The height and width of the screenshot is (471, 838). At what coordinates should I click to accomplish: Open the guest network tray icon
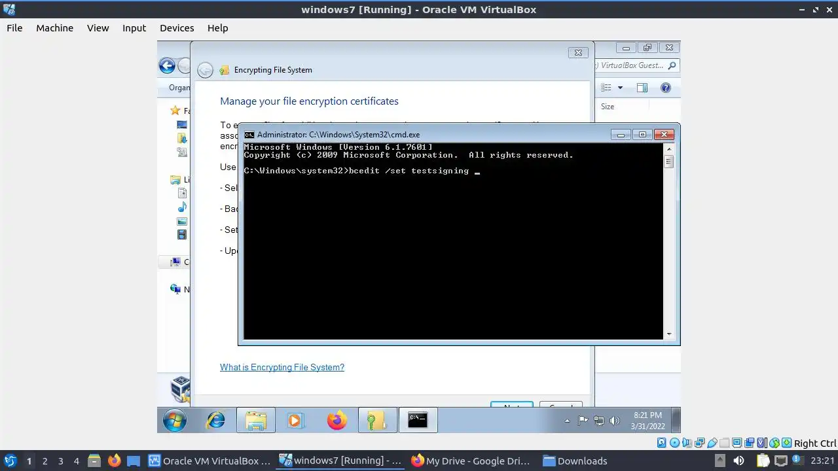(598, 421)
